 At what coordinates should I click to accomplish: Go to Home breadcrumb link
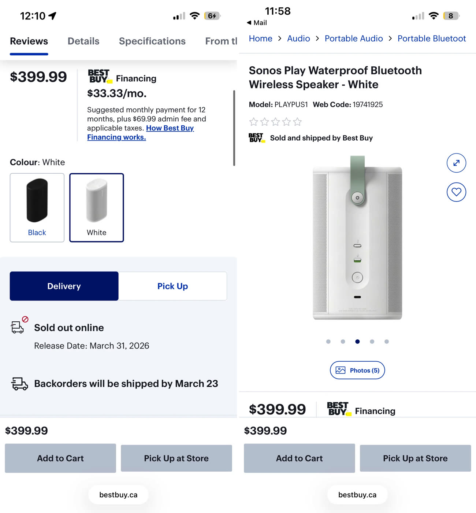(261, 38)
